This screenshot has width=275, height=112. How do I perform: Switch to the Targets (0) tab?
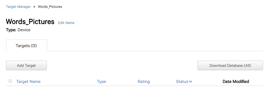point(27,45)
